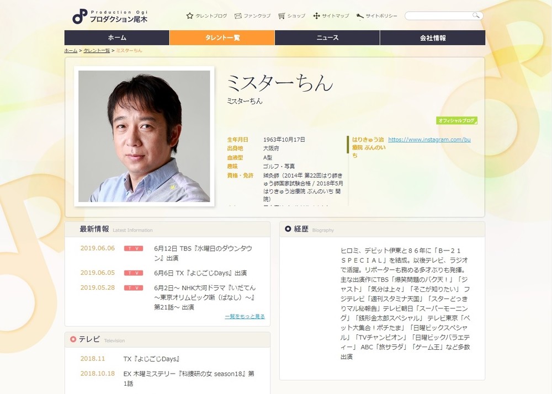
Task: Follow the instagram.com profile link
Action: (x=429, y=140)
